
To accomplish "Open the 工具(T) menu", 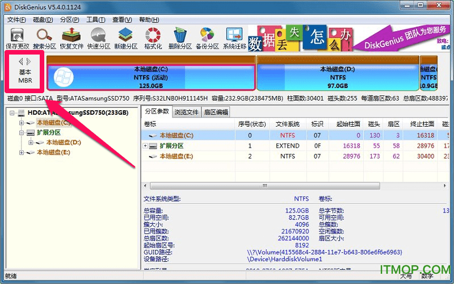I will pos(96,20).
